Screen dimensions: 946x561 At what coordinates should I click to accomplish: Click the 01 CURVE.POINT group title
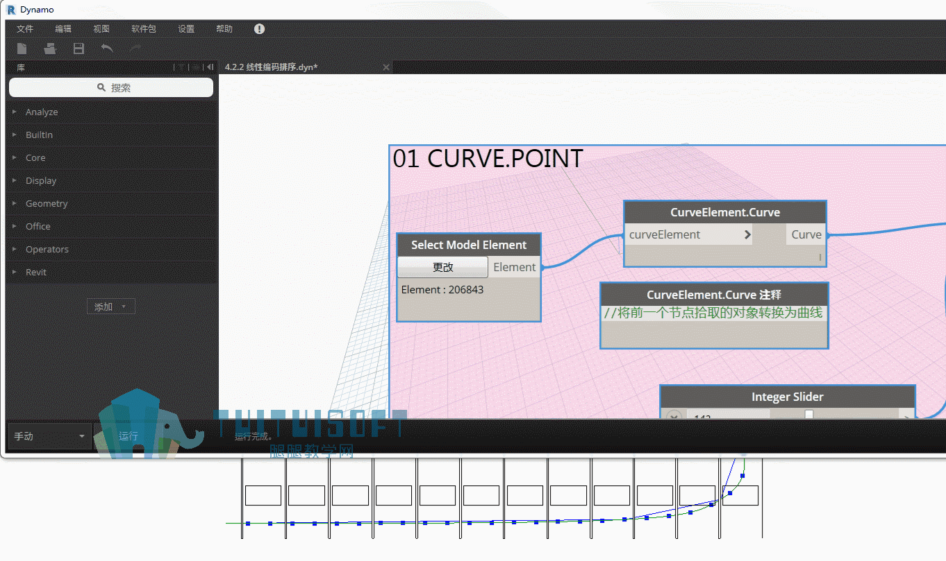point(488,159)
